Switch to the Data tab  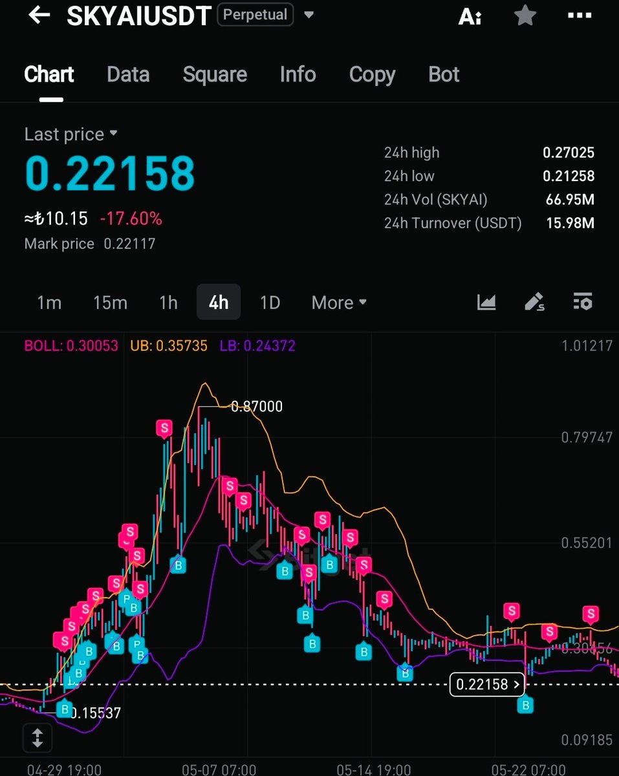click(x=128, y=74)
